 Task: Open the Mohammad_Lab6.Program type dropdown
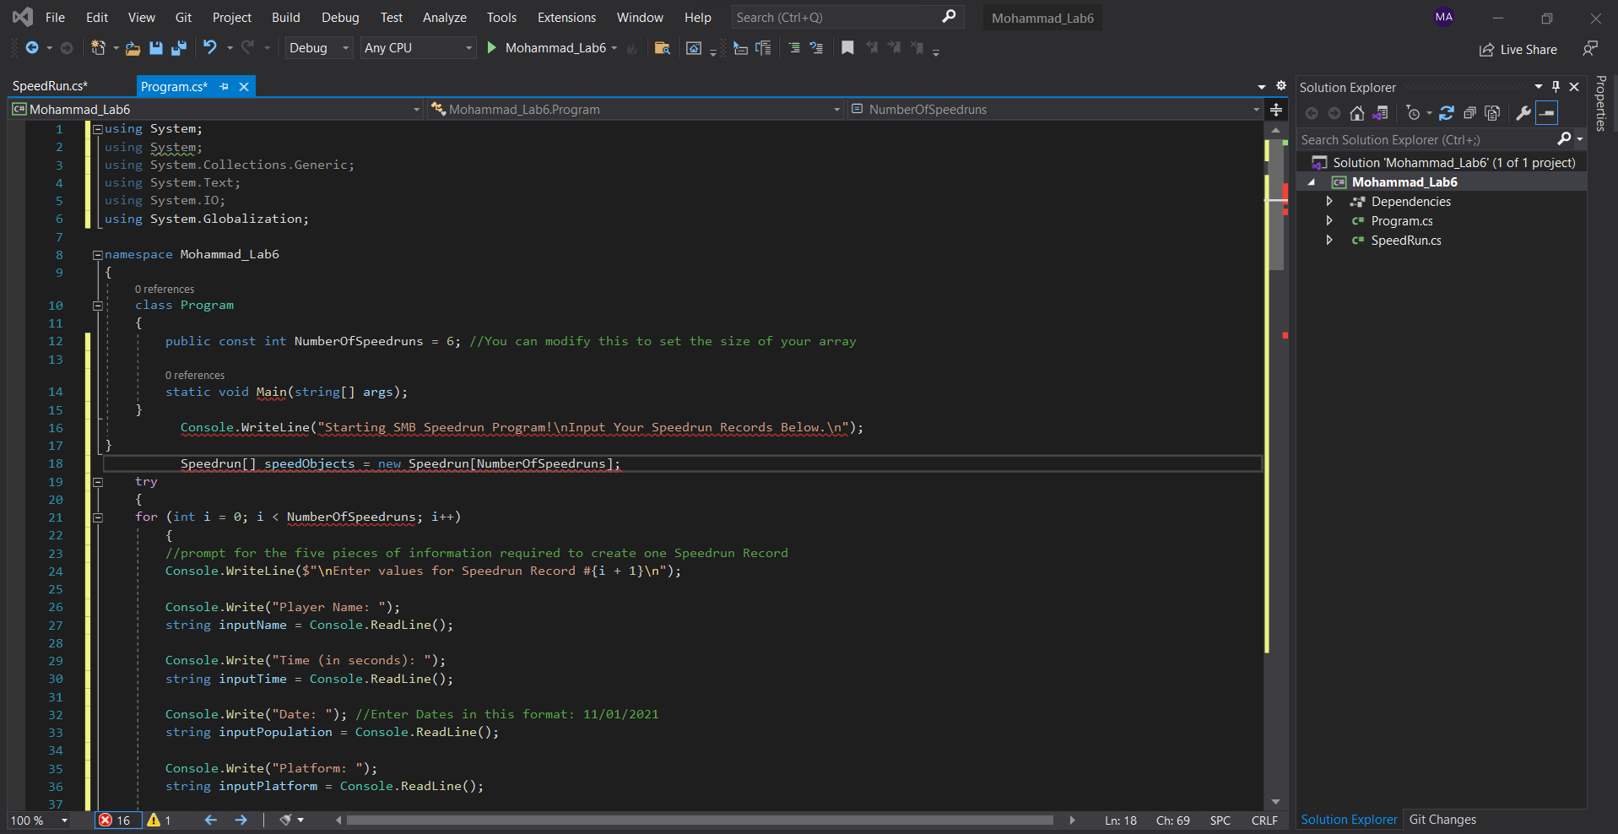coord(635,110)
